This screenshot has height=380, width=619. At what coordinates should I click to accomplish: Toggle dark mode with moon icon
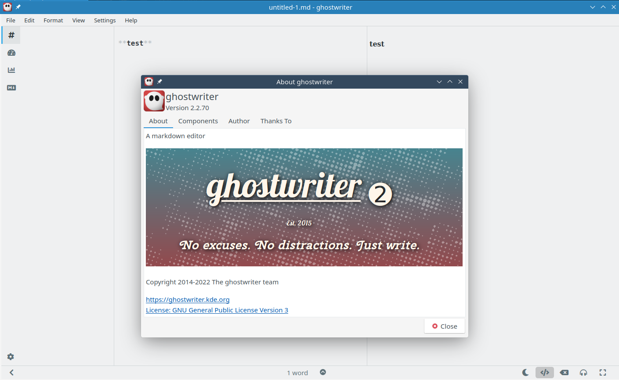point(525,373)
